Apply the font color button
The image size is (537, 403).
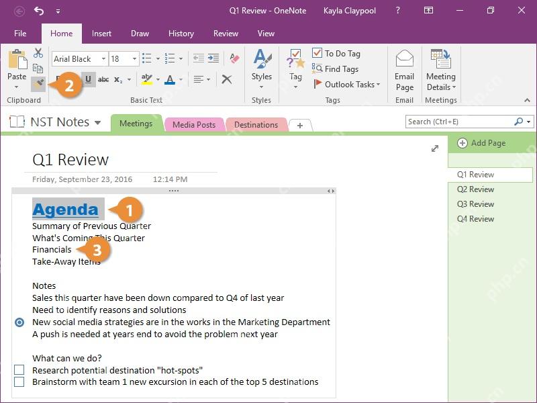(170, 79)
